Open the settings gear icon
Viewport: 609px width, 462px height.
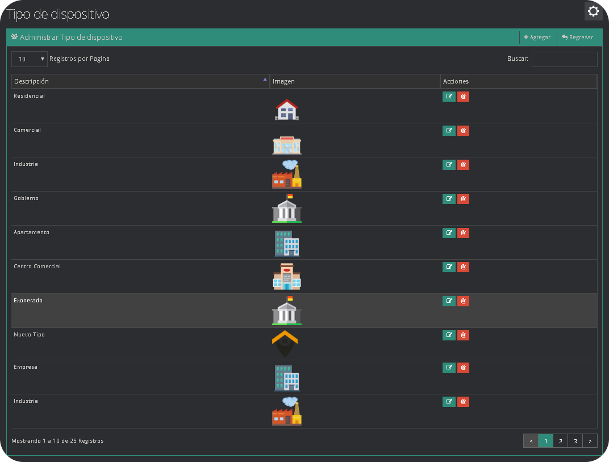[x=593, y=11]
